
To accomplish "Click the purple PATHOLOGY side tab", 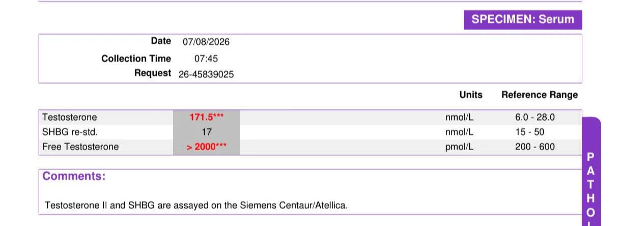I will coord(591,172).
